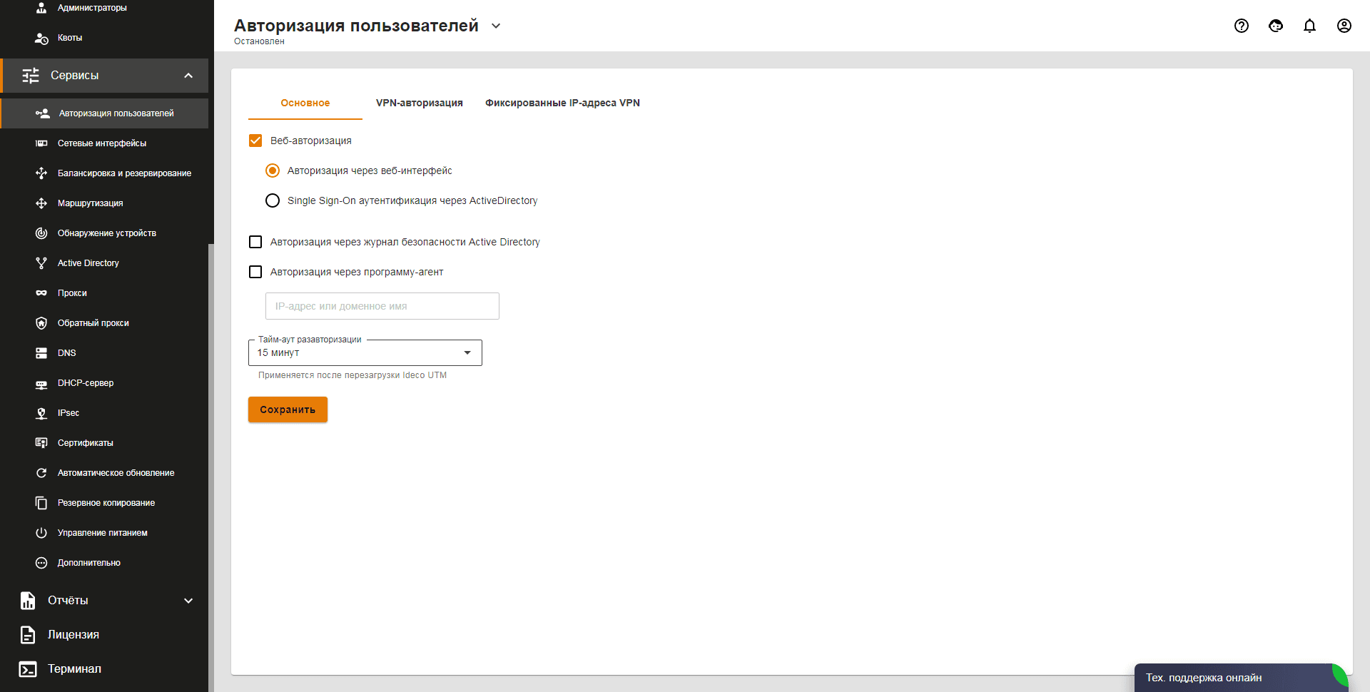This screenshot has width=1370, height=692.
Task: Click the Прокси mask icon
Action: coord(41,293)
